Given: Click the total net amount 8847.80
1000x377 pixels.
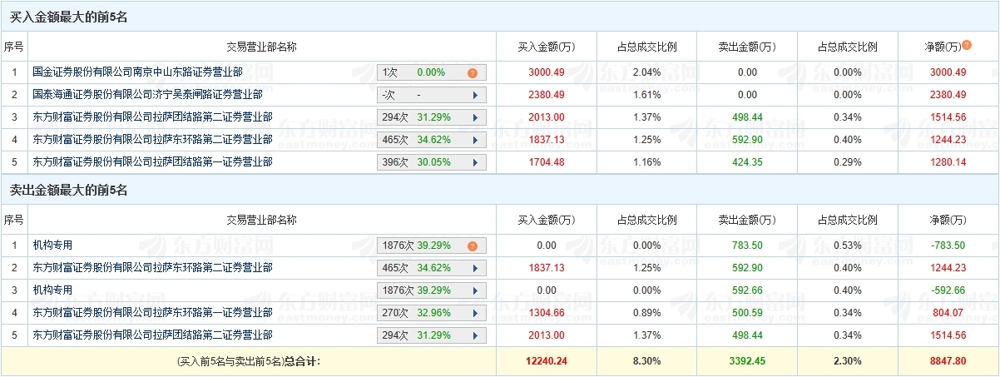Looking at the screenshot, I should point(948,361).
